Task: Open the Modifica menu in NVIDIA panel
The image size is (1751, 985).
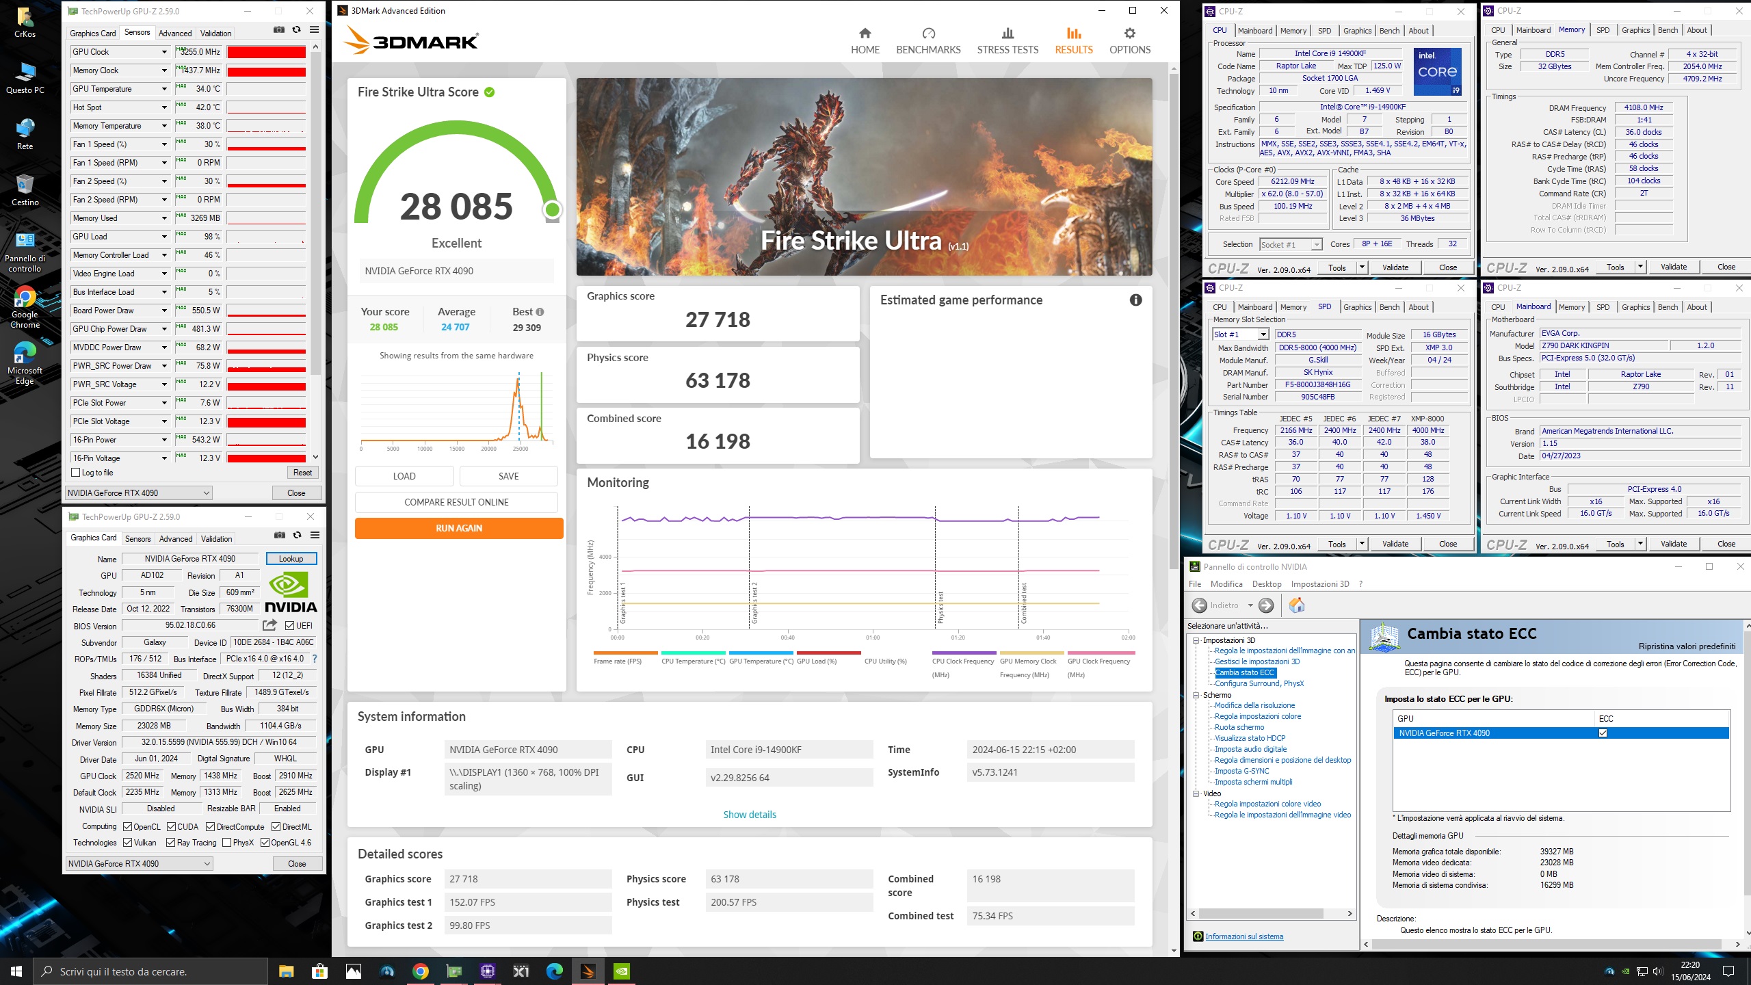Action: point(1226,584)
